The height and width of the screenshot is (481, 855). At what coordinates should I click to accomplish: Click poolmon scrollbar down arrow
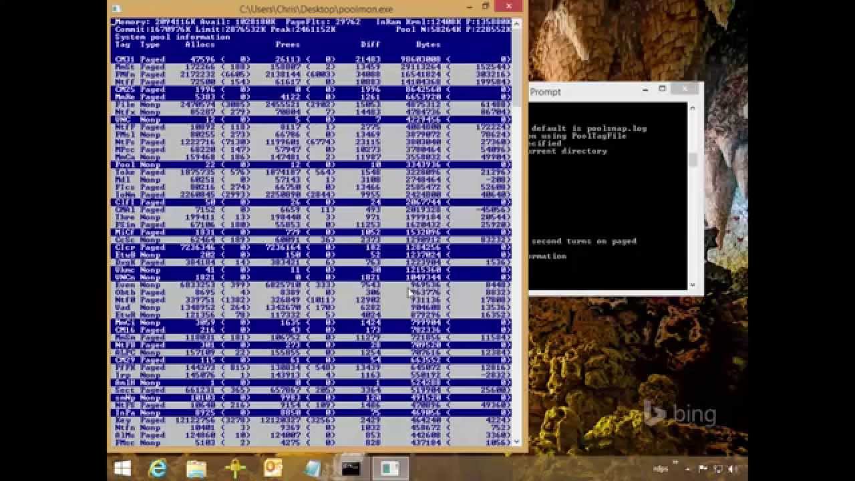(516, 442)
